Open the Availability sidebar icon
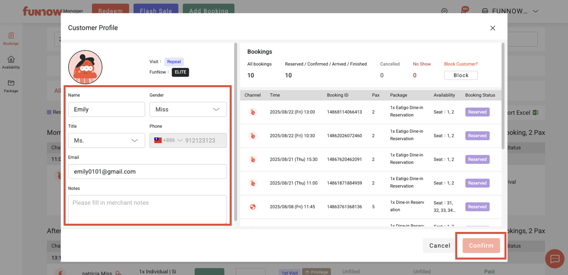 tap(11, 62)
